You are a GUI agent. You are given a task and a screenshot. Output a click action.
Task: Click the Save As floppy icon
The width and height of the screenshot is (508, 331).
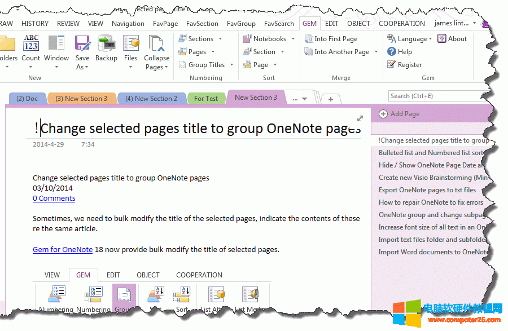[82, 44]
